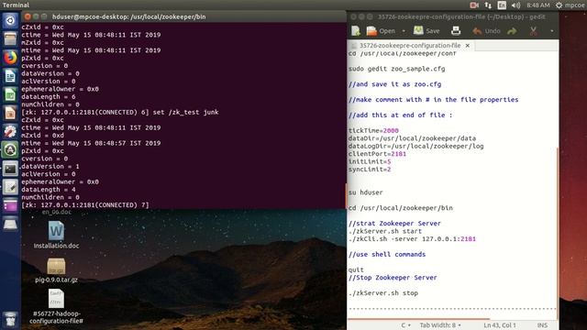Screen dimensions: 587x330
Task: Open System Settings from the dock
Action: 10,131
